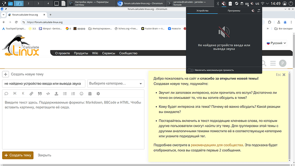Switch to the Программы tab in volume popup
The image size is (295, 166).
point(234,11)
